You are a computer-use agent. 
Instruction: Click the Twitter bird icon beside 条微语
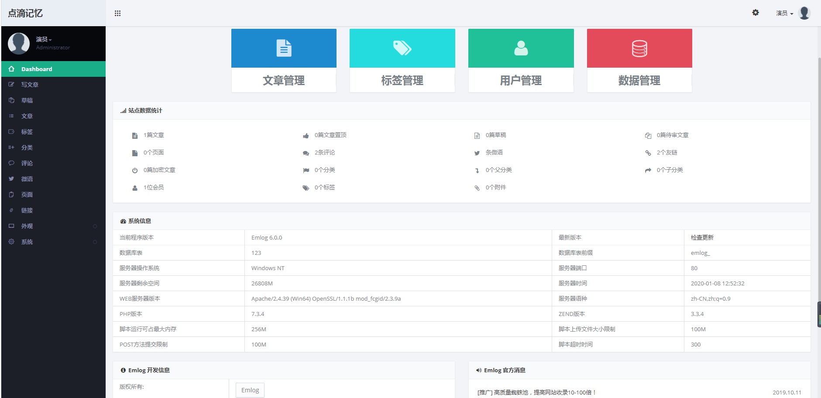click(x=477, y=153)
